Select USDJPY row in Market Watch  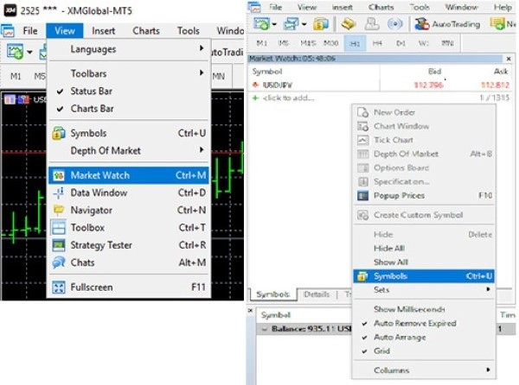381,85
